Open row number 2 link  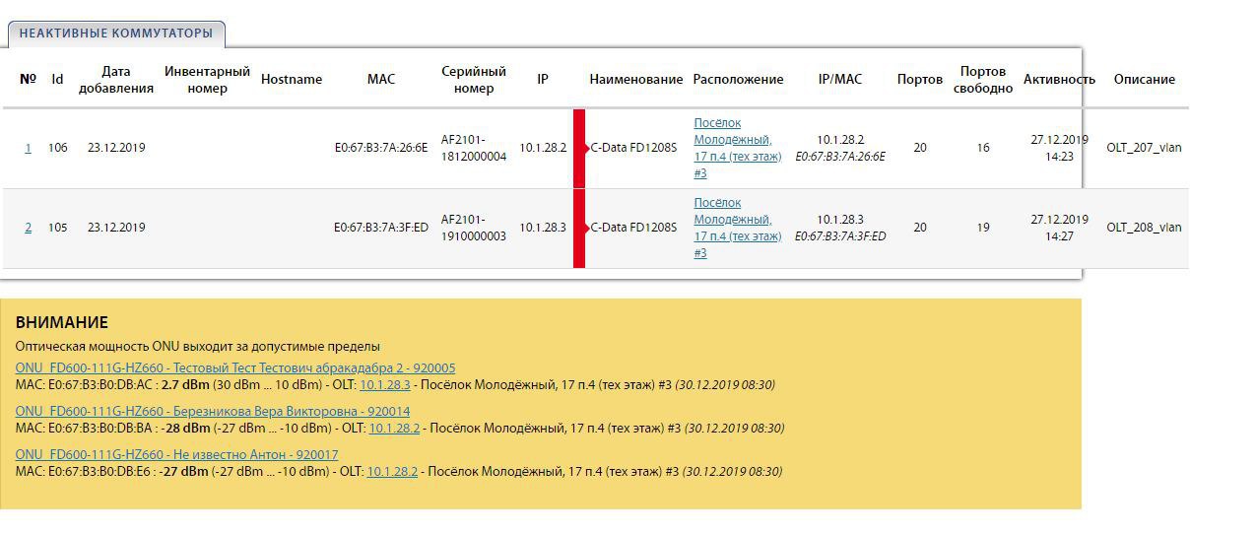pyautogui.click(x=28, y=228)
